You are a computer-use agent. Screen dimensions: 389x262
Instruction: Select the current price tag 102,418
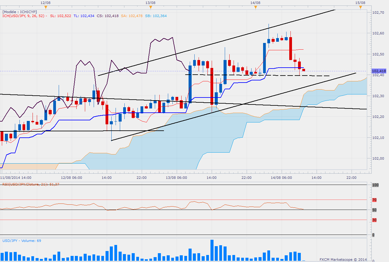[379, 71]
